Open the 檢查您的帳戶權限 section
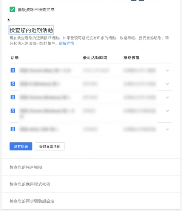The width and height of the screenshot is (182, 211). pos(91,167)
